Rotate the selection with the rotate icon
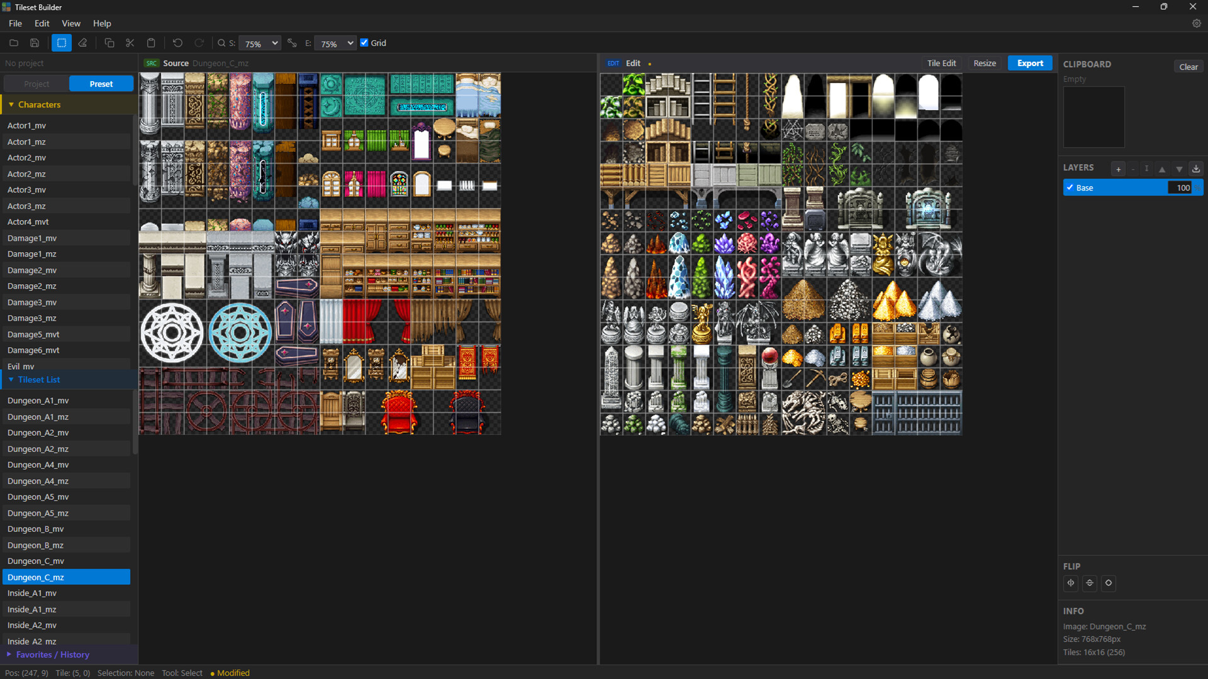Screen dimensions: 1208x679 point(1109,583)
